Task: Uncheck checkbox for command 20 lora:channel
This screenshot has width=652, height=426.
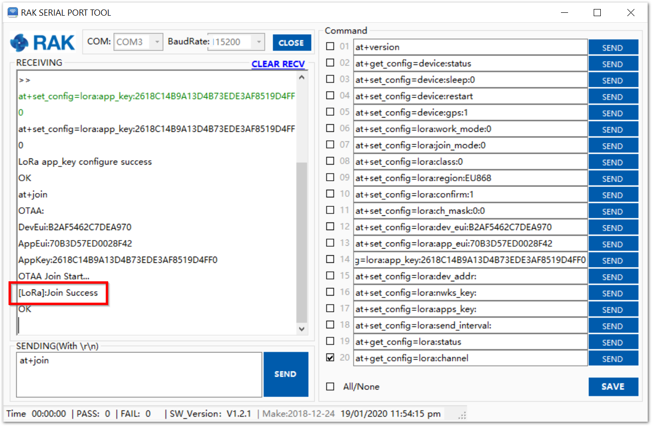Action: click(x=330, y=357)
